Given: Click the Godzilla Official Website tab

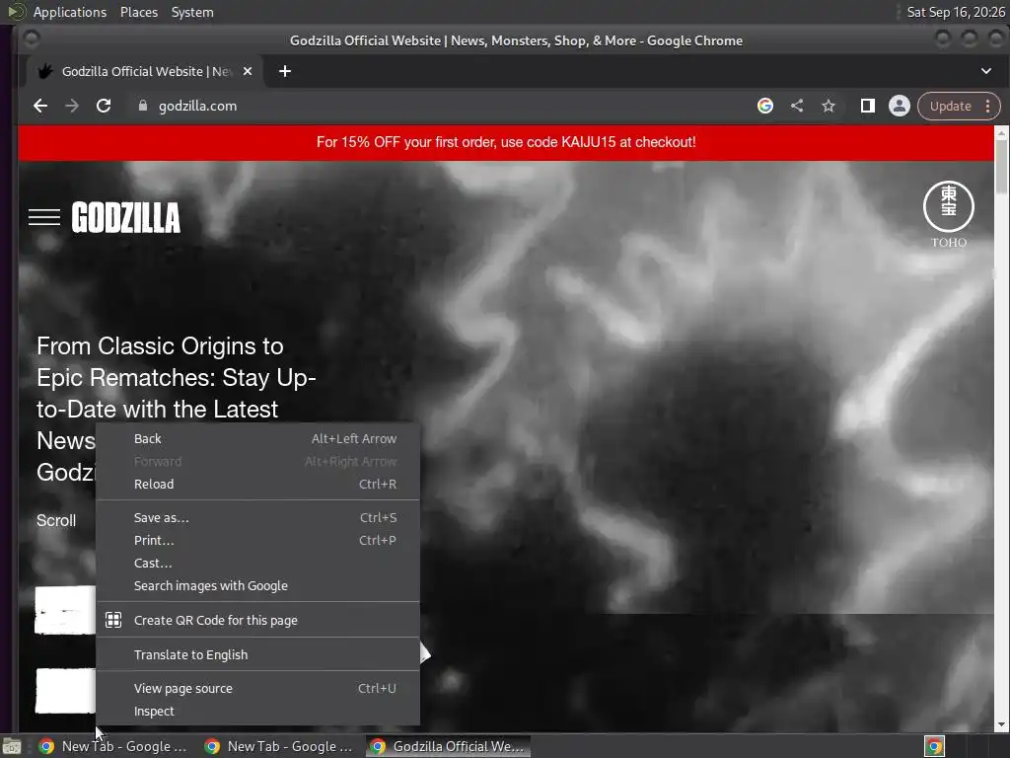Looking at the screenshot, I should pos(144,71).
